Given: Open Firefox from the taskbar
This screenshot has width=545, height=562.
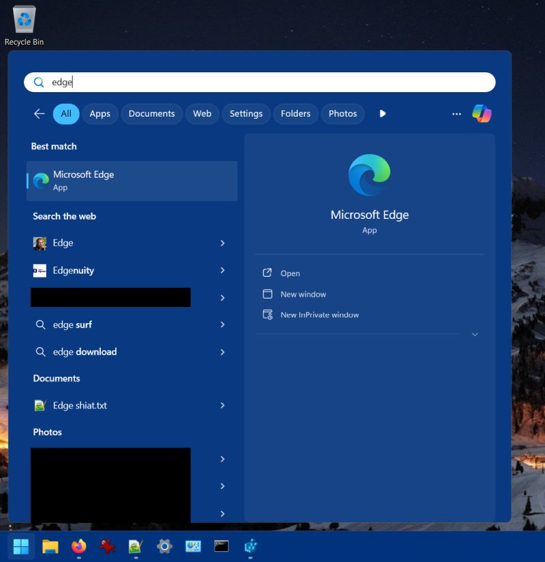Looking at the screenshot, I should click(x=79, y=546).
